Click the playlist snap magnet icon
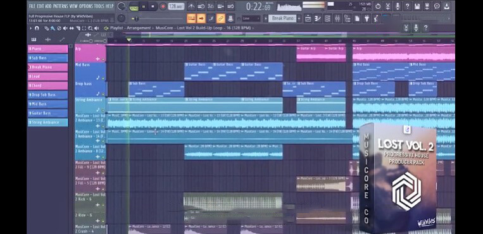 pyautogui.click(x=37, y=28)
